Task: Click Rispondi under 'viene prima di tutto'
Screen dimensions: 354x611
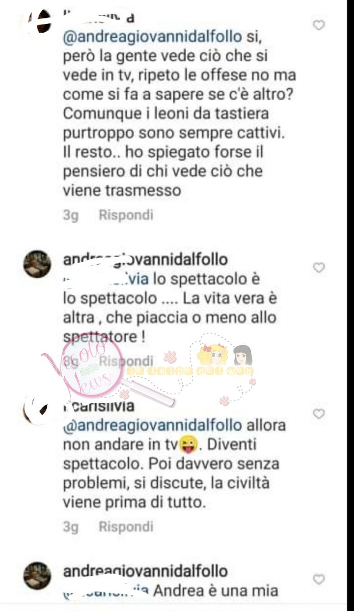Action: (126, 526)
